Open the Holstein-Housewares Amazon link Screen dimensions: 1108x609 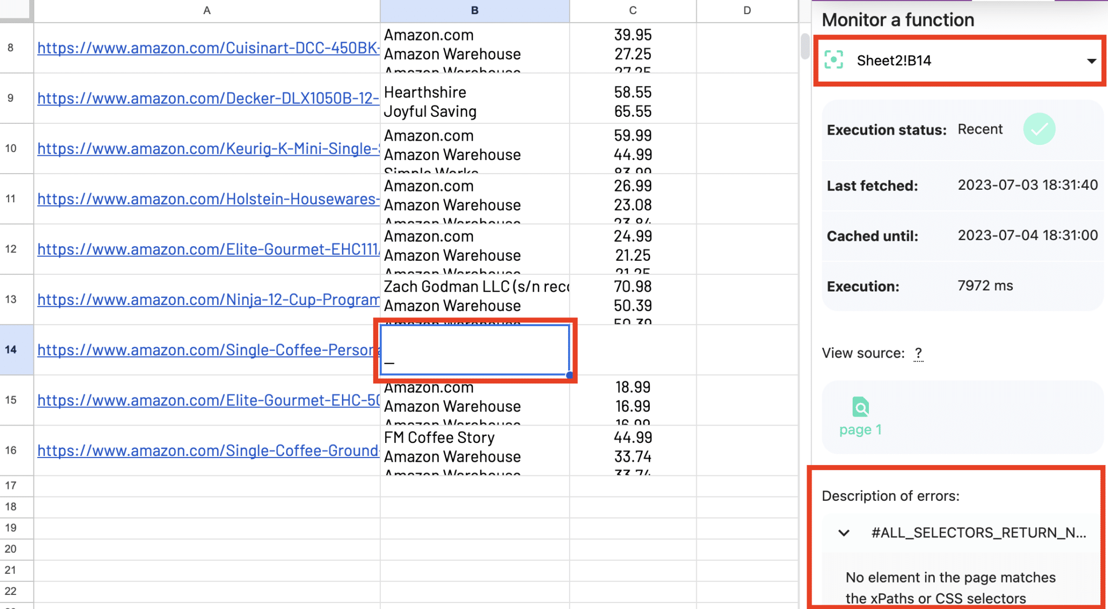208,198
